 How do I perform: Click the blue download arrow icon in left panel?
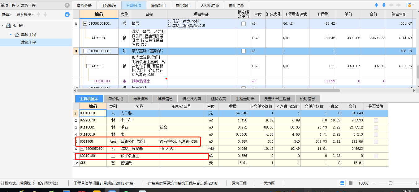[67, 14]
